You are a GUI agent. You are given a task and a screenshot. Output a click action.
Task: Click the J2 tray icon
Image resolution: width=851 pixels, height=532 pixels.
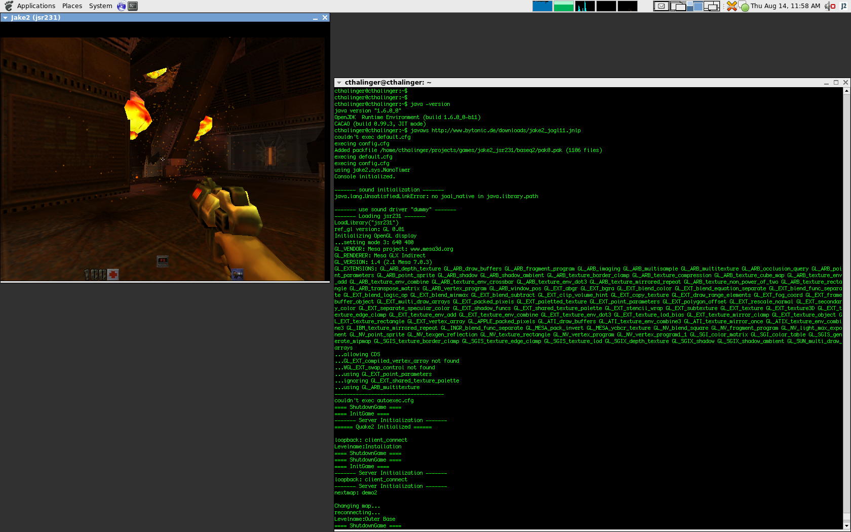[844, 6]
